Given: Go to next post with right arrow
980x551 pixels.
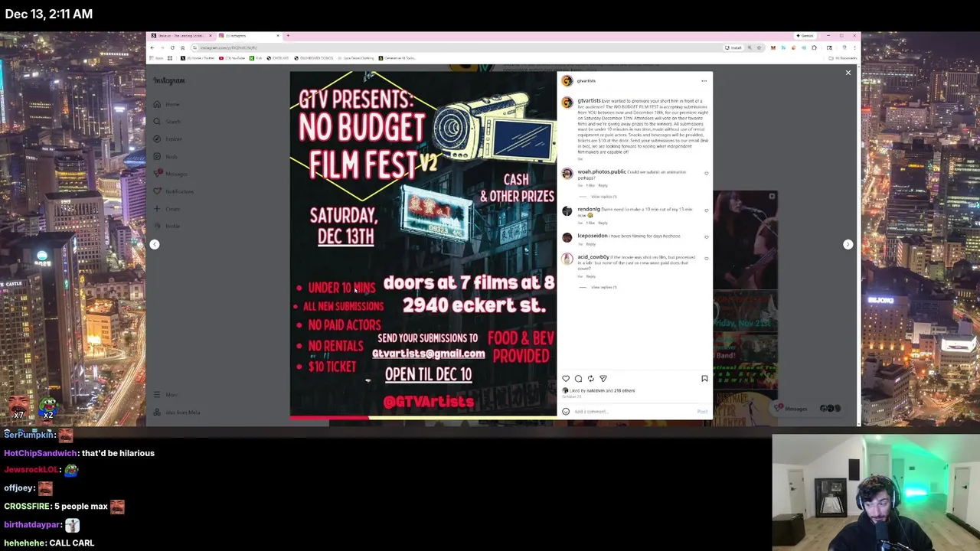Looking at the screenshot, I should [x=848, y=244].
